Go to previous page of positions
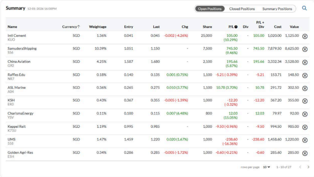The width and height of the screenshot is (314, 177). [x=300, y=167]
